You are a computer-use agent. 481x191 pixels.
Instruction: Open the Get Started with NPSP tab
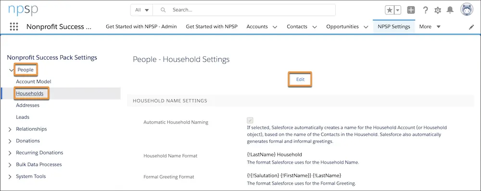coord(212,27)
